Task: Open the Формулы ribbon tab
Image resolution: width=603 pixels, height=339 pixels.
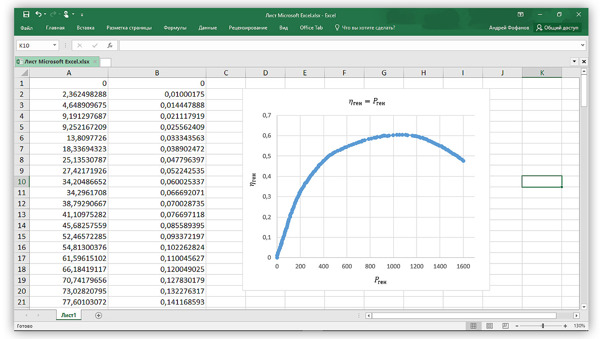Action: pos(175,28)
